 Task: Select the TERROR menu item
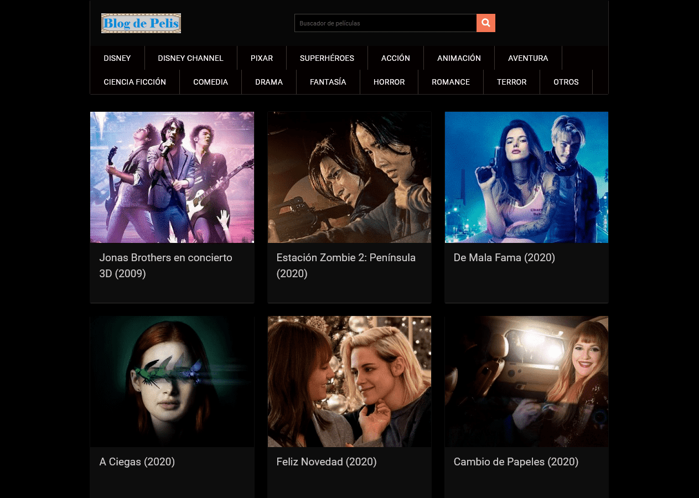[x=511, y=82]
